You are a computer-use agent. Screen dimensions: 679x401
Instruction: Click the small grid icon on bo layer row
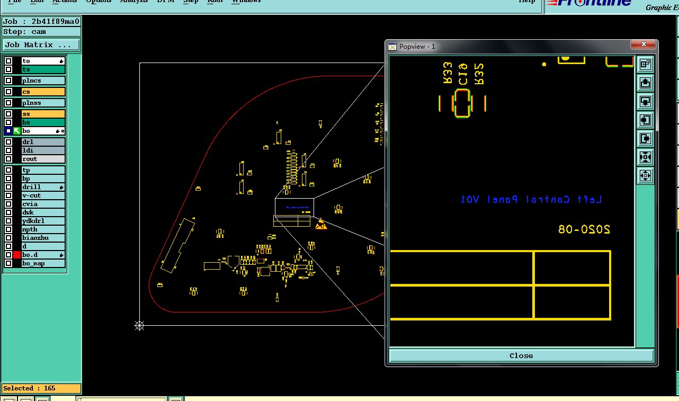pos(63,131)
